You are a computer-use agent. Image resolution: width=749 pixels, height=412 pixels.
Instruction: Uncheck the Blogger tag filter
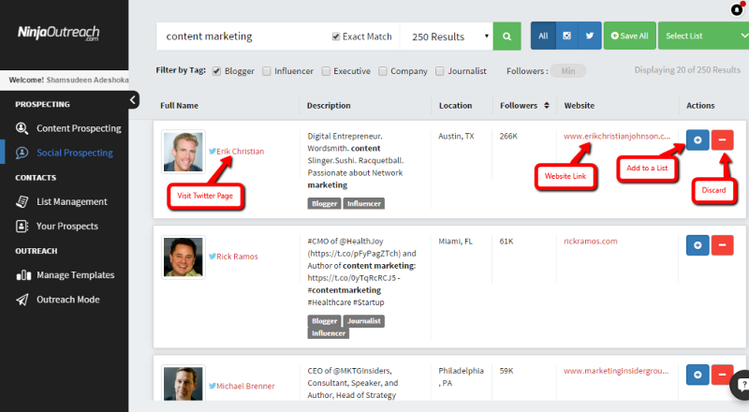coord(217,70)
